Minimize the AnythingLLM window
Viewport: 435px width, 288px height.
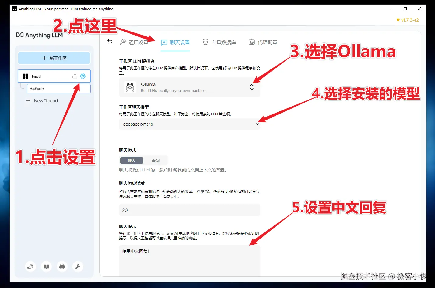(x=391, y=9)
